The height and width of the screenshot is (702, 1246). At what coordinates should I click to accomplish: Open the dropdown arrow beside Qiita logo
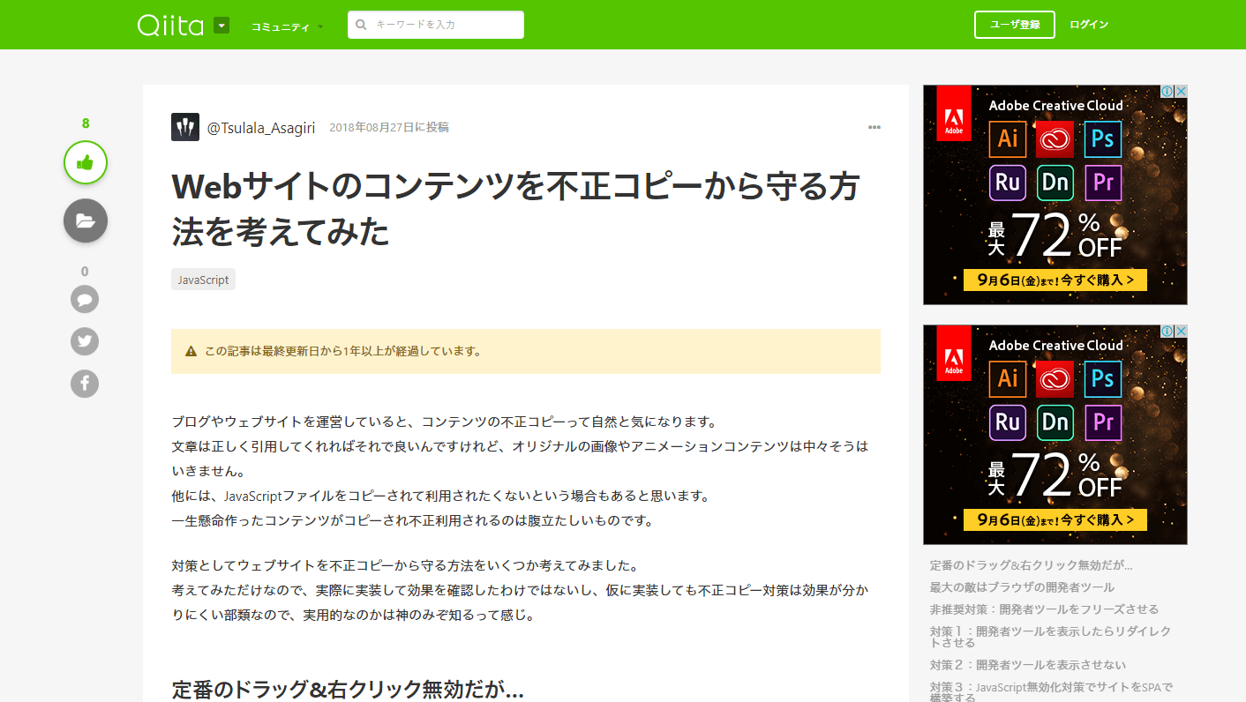pos(221,26)
